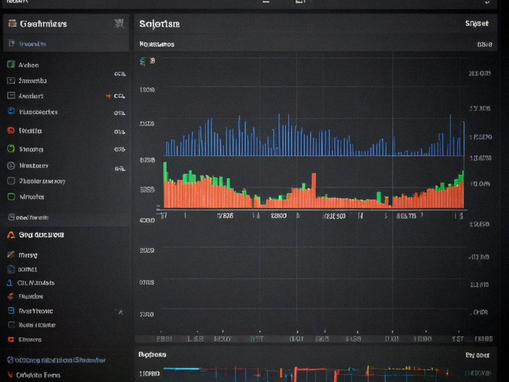The height and width of the screenshot is (382, 509).
Task: Toggle the green outlined checkbox above opal row
Action: pyautogui.click(x=11, y=196)
